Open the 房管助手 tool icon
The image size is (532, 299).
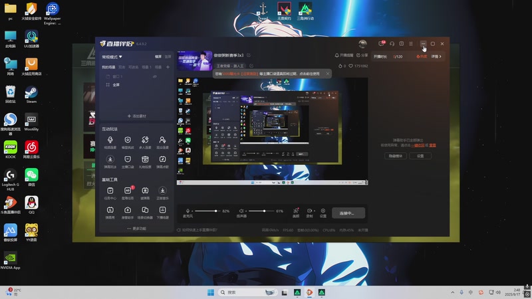pyautogui.click(x=128, y=210)
